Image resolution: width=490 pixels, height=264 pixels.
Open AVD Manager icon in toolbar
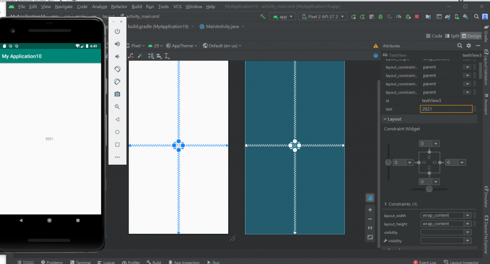coord(457,17)
